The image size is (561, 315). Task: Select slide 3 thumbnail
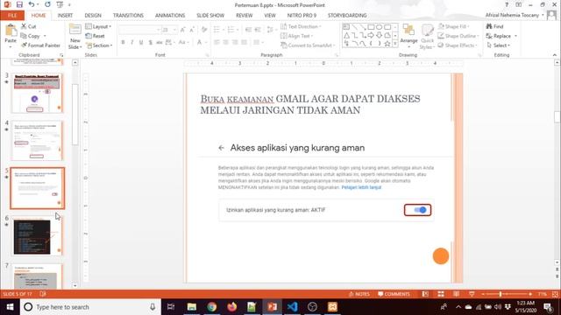click(37, 93)
